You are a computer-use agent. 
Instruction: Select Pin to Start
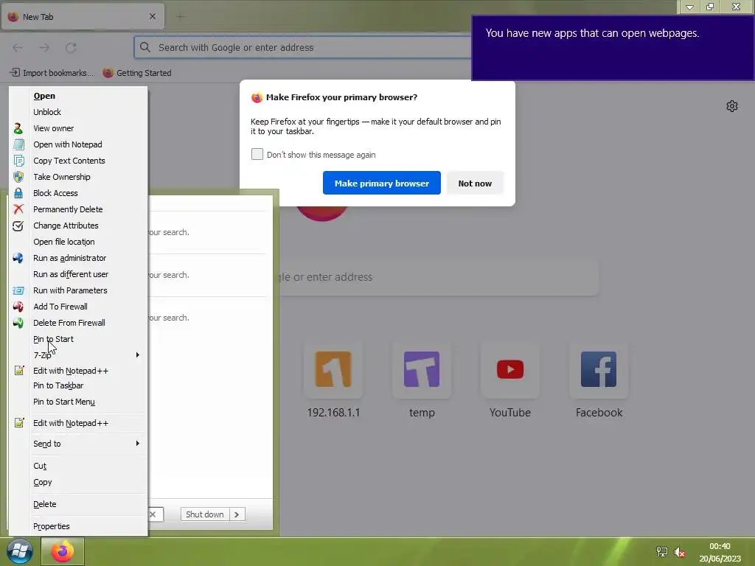(53, 339)
